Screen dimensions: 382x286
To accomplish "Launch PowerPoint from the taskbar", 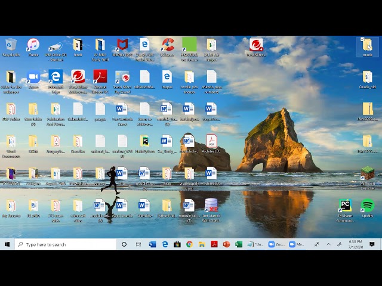I will coord(226,244).
